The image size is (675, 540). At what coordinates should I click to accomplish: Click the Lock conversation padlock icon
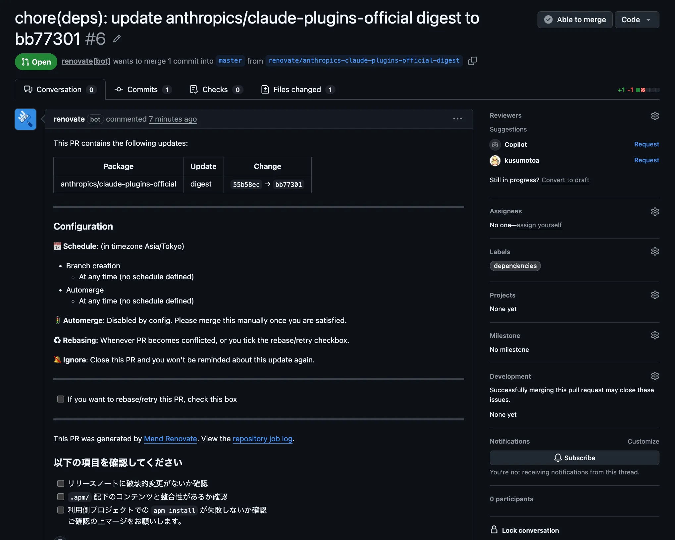tap(494, 529)
